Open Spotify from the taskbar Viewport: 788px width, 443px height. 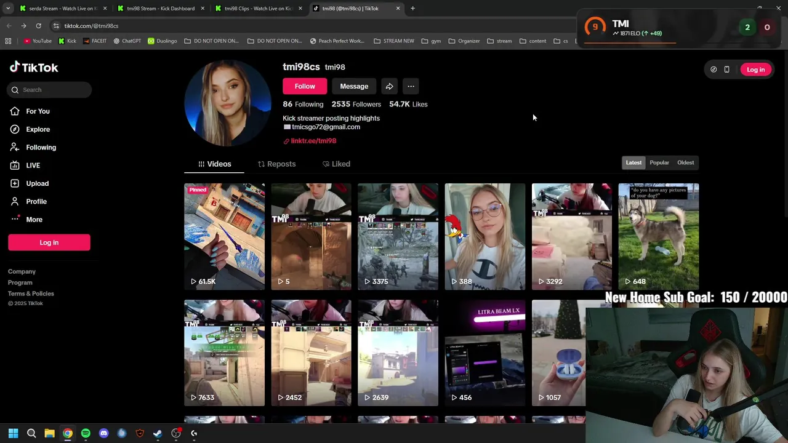click(86, 433)
